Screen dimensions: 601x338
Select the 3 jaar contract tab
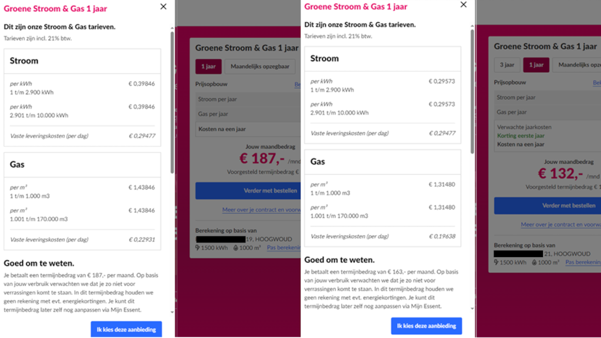pyautogui.click(x=507, y=65)
